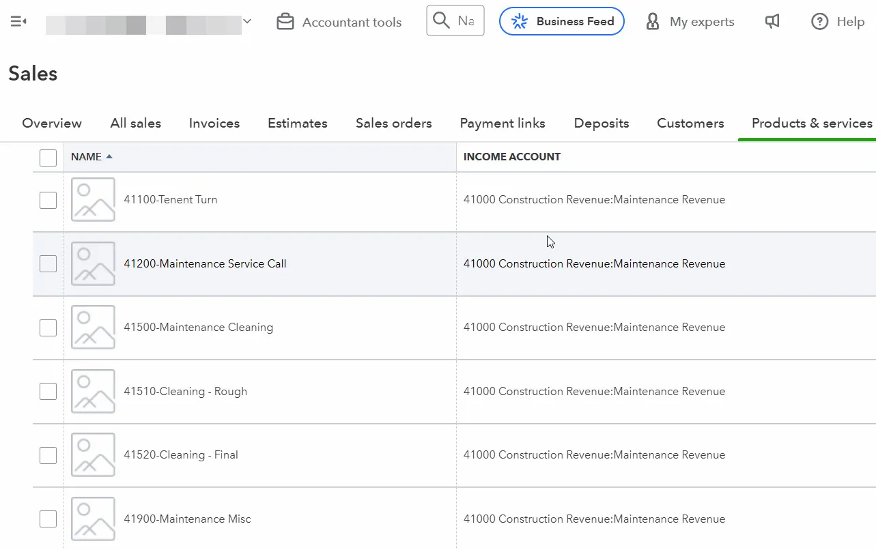The width and height of the screenshot is (876, 550).
Task: Click the image placeholder for 41900-Maintenance Misc
Action: coord(93,519)
